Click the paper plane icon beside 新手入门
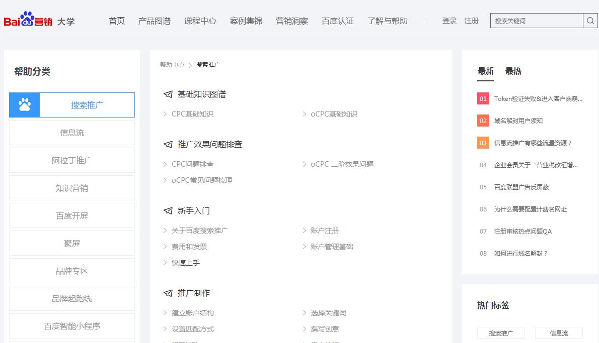The height and width of the screenshot is (343, 599). point(168,211)
